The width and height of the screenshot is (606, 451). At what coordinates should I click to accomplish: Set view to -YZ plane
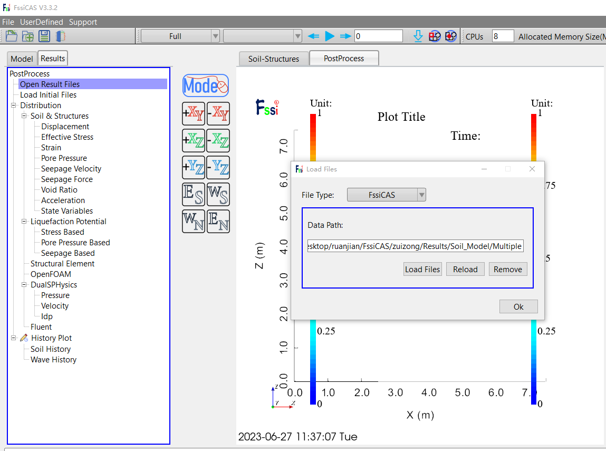coord(218,167)
